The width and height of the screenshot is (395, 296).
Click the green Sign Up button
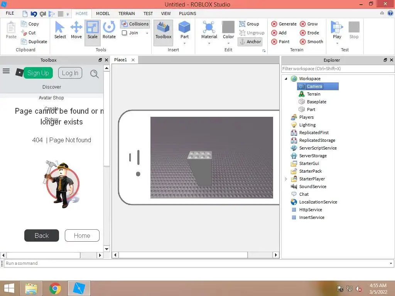[x=38, y=73]
